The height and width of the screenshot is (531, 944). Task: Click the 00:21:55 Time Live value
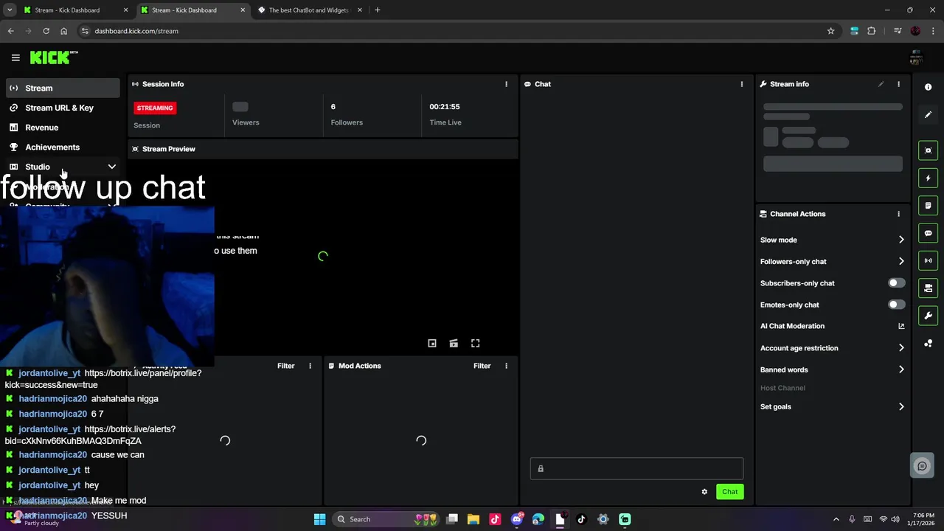point(445,107)
